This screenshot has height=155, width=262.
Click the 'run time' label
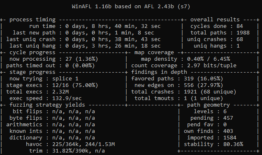point(42,26)
